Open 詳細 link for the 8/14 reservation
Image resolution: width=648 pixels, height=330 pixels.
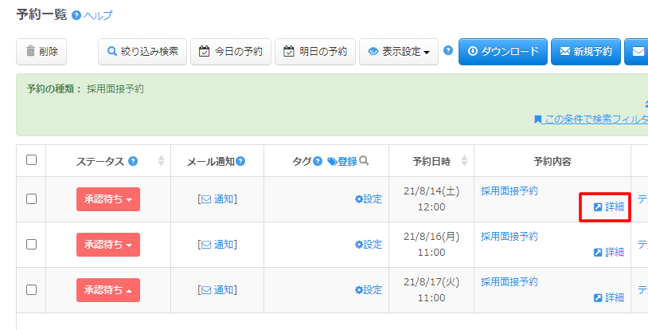pos(609,207)
